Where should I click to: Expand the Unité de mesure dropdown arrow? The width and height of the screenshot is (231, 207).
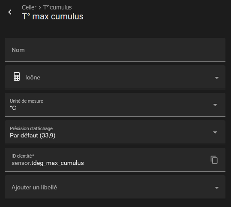(215, 105)
